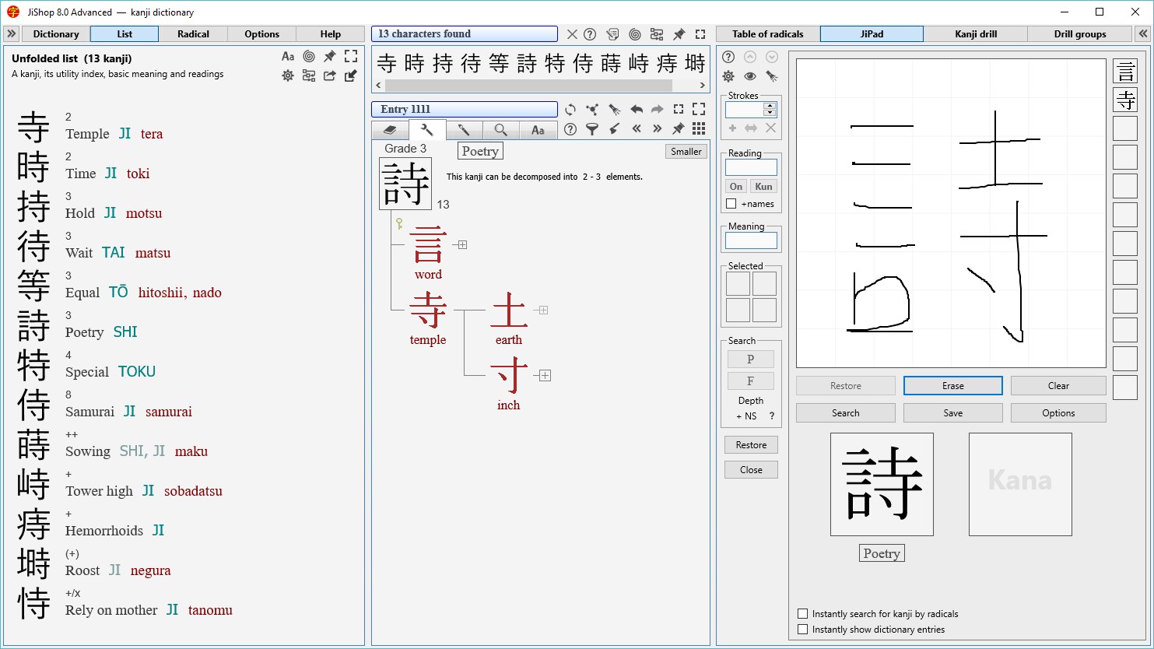Screen dimensions: 1154x649
Task: Check 'Instantly show dictionary entries' option
Action: pos(803,630)
